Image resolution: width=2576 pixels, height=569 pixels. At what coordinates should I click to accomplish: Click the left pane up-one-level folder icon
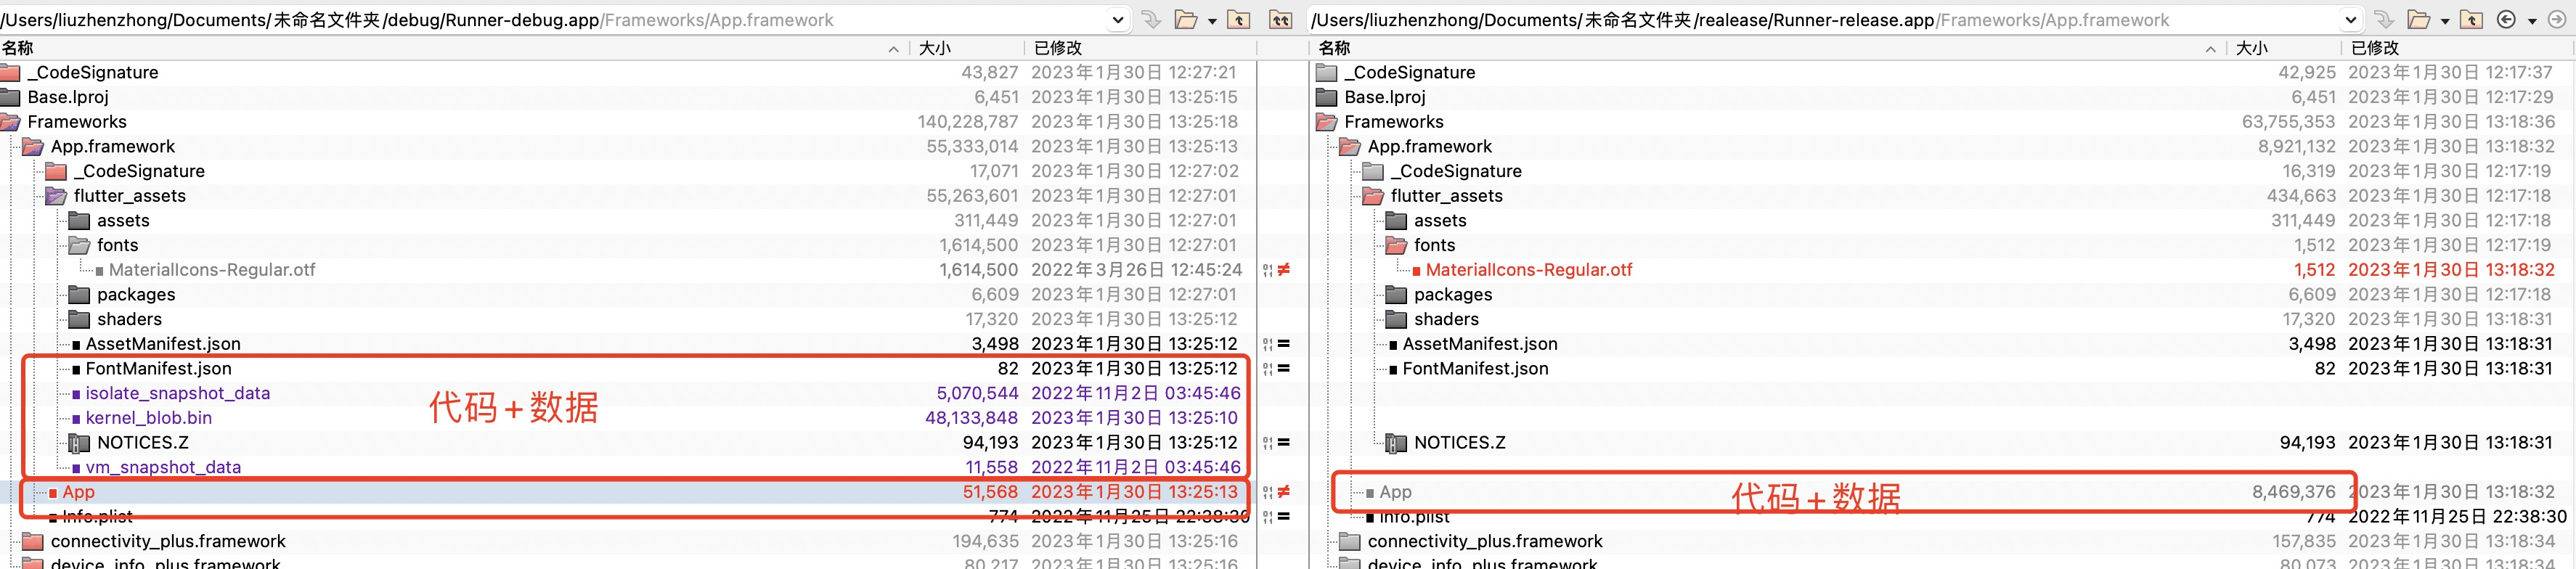click(1239, 19)
